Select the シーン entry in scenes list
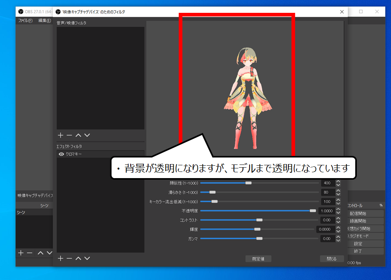This screenshot has height=280, width=391. (34, 212)
